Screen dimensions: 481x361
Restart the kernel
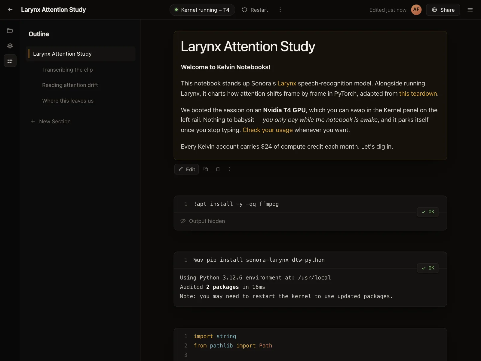pyautogui.click(x=255, y=10)
